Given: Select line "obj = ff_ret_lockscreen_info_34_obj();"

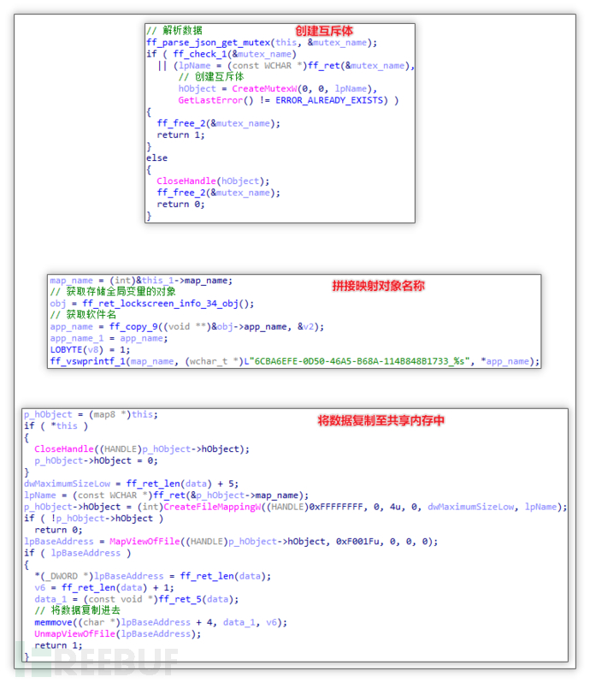Looking at the screenshot, I should 152,303.
